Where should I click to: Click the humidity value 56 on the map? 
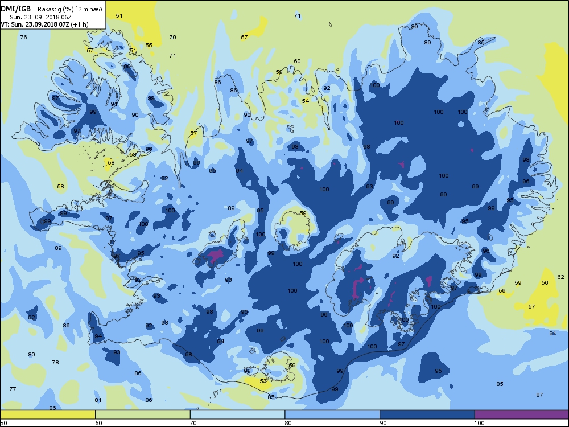click(545, 283)
